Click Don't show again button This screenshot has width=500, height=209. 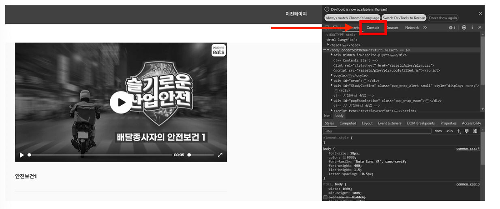[443, 18]
